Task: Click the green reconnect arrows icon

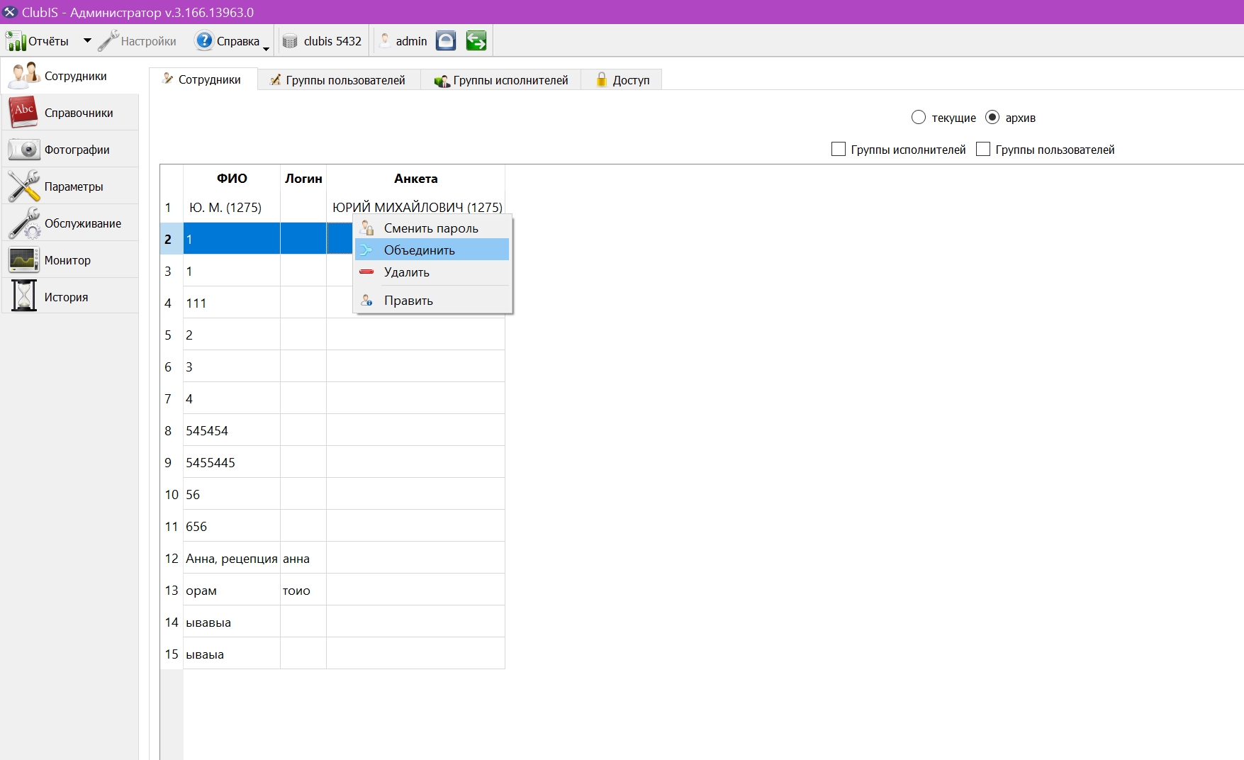Action: coord(476,41)
